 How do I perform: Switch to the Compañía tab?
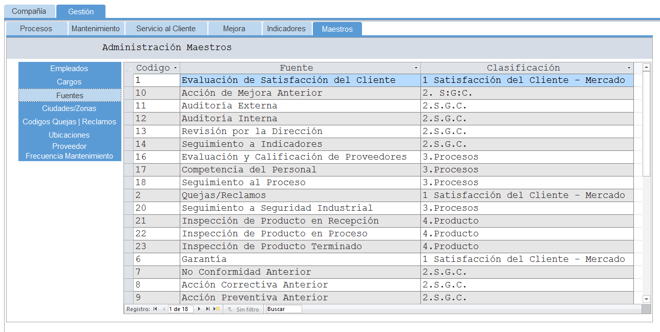[x=29, y=11]
